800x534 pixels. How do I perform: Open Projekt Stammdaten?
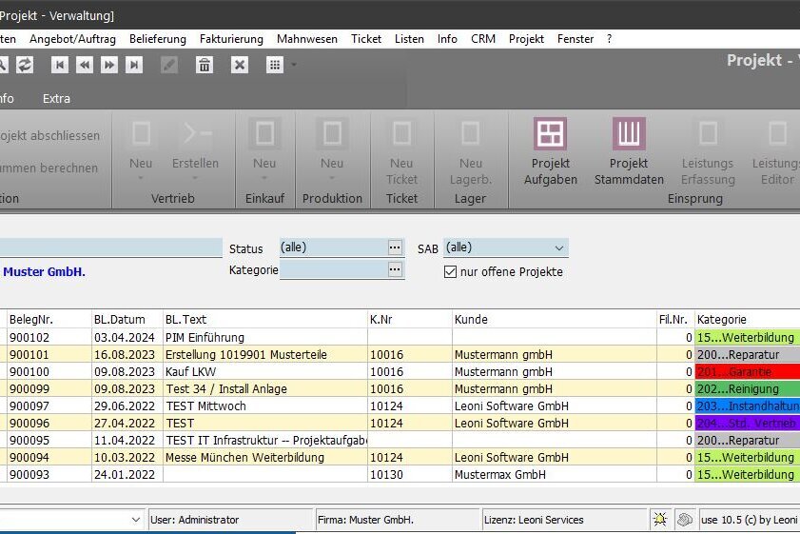click(x=629, y=152)
